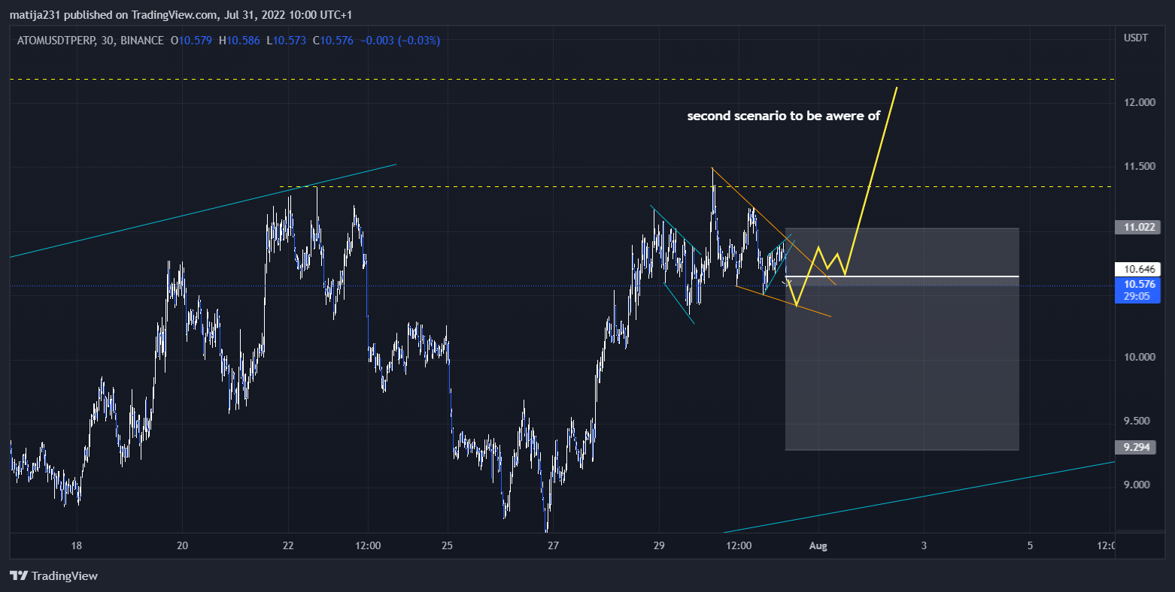Click the 18 date on time axis

point(76,546)
